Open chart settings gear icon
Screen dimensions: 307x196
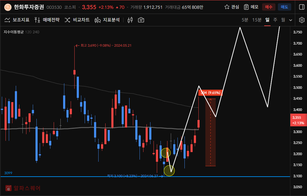[302, 20]
